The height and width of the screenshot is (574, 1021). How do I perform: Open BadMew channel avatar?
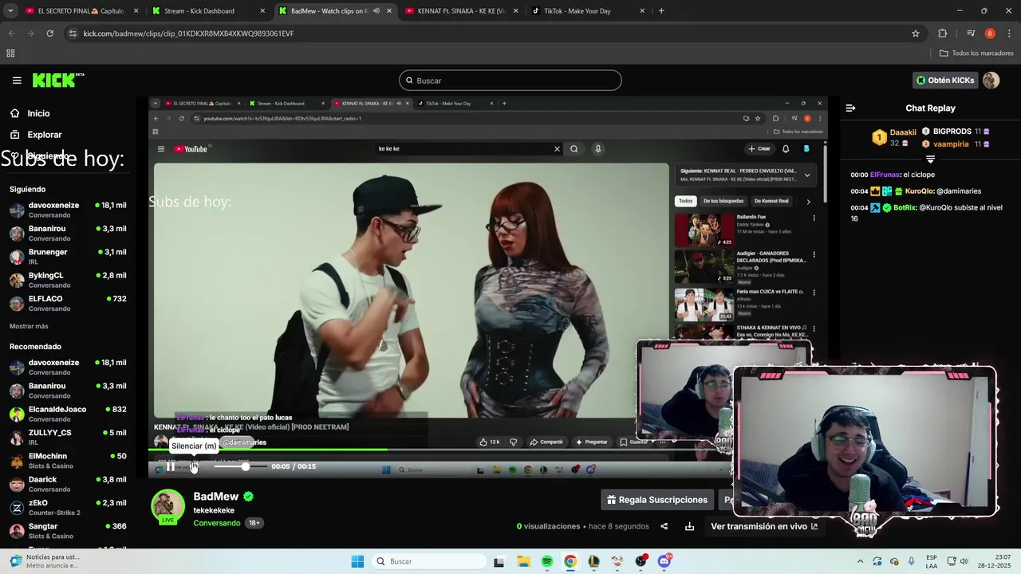168,507
